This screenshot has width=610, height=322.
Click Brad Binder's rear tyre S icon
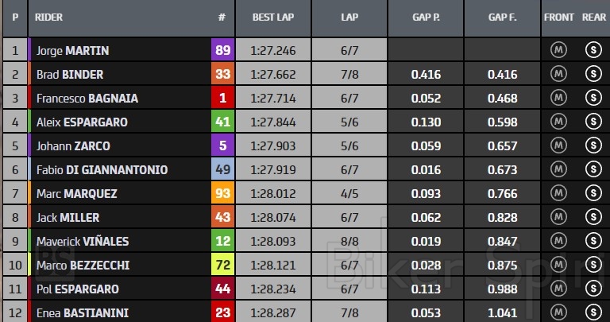pos(592,75)
